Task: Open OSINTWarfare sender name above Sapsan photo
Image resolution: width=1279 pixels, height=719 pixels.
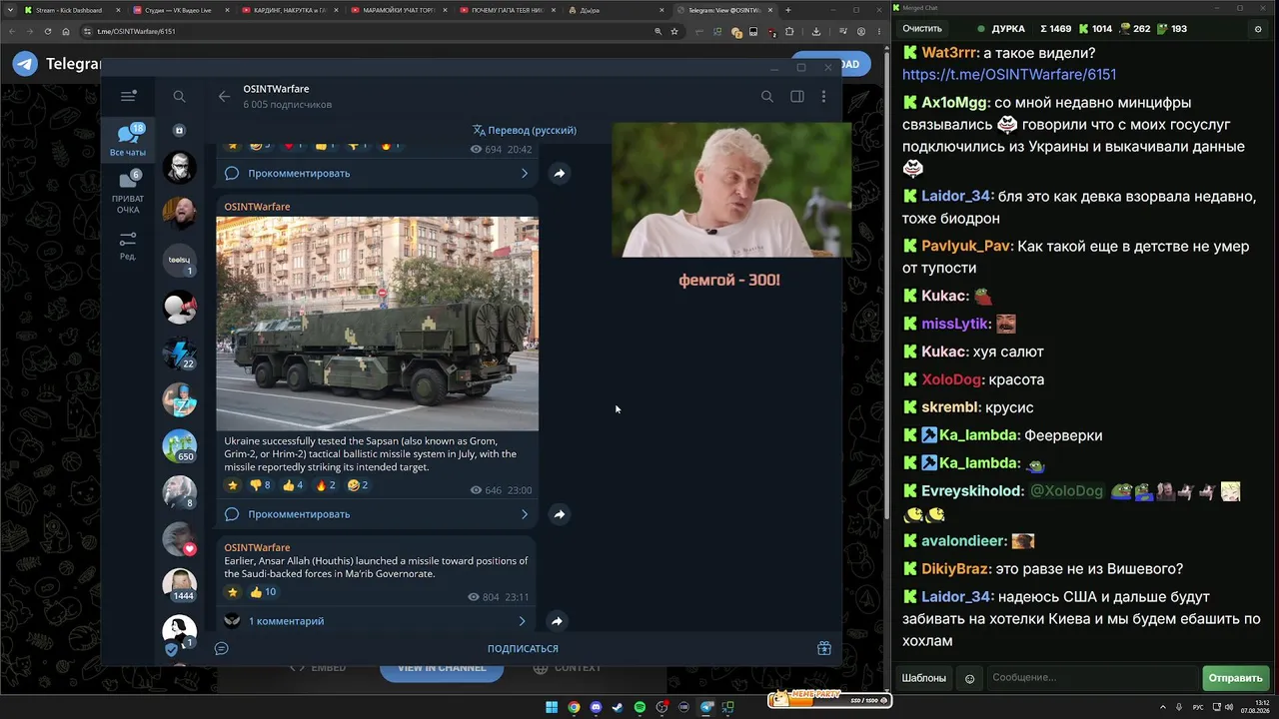Action: coord(257,207)
